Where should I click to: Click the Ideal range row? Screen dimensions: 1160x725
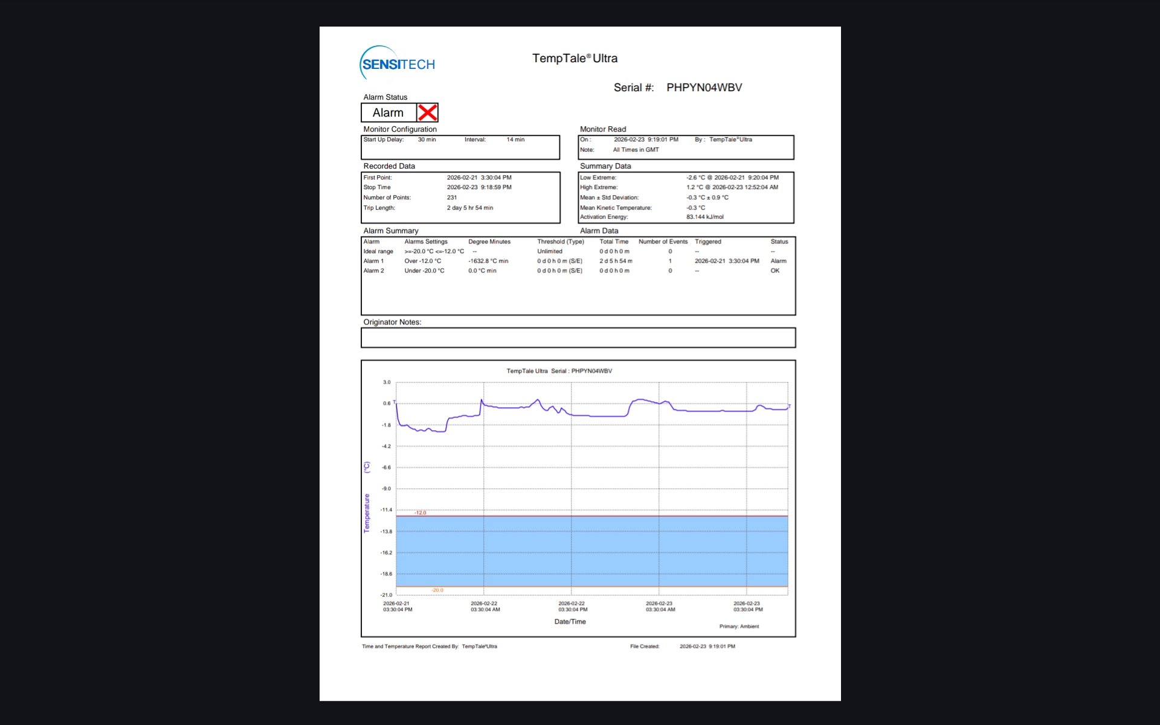point(378,251)
